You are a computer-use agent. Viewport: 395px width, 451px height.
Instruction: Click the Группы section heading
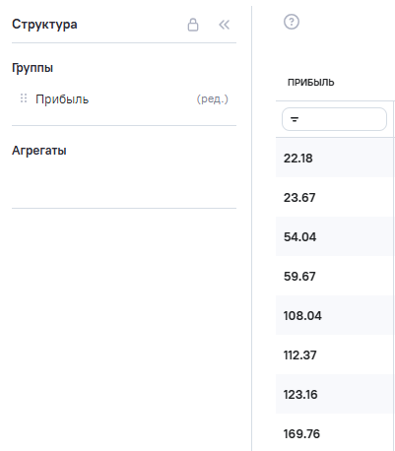tap(33, 68)
